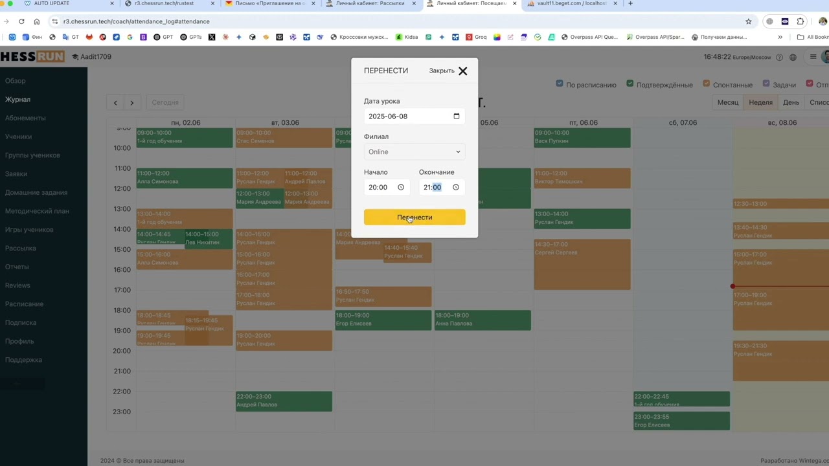
Task: Open the clock picker for Окончание time
Action: pos(456,188)
